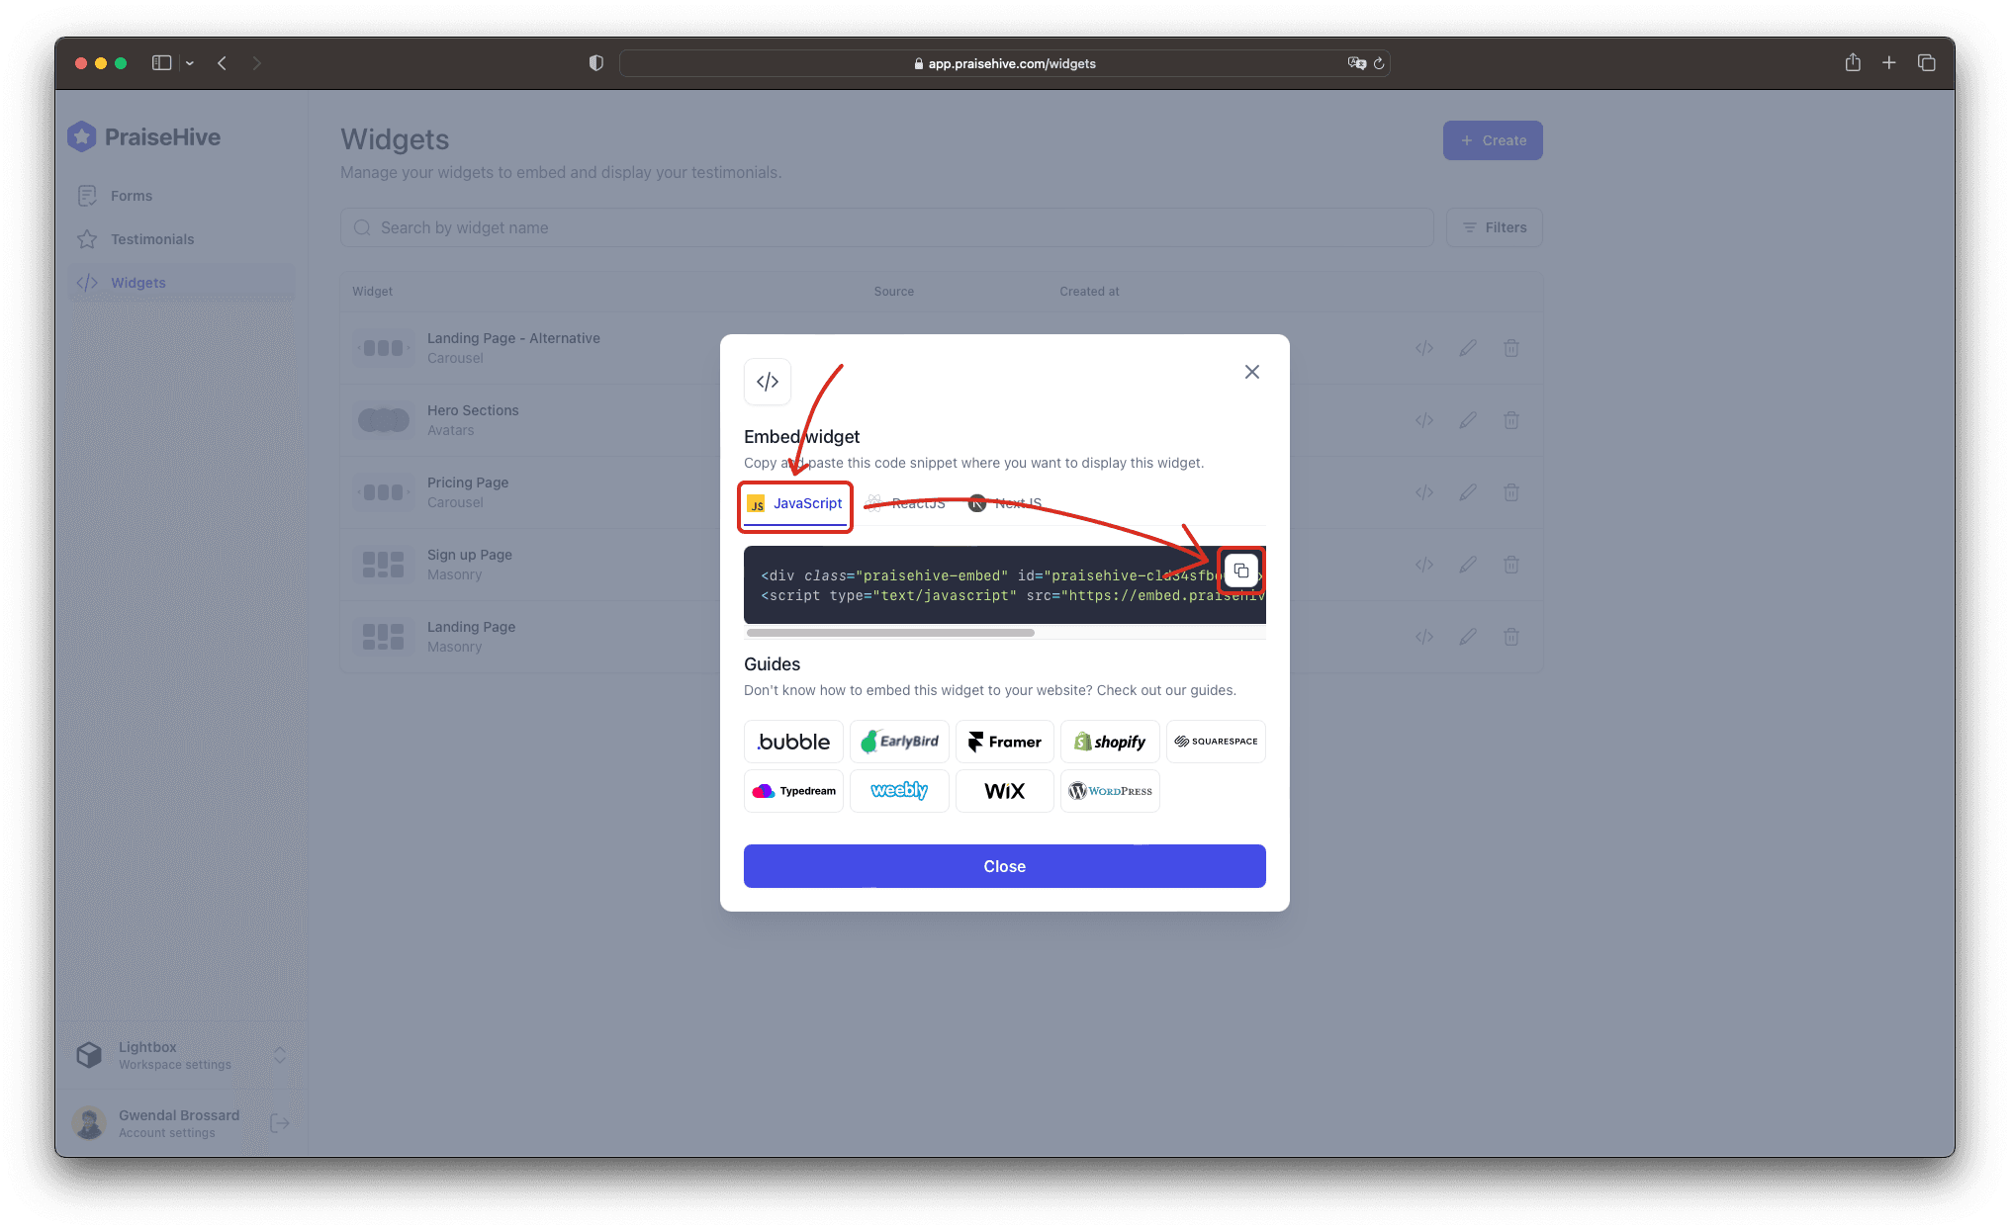This screenshot has height=1230, width=2010.
Task: Delete the Sign up Page widget
Action: 1511,564
